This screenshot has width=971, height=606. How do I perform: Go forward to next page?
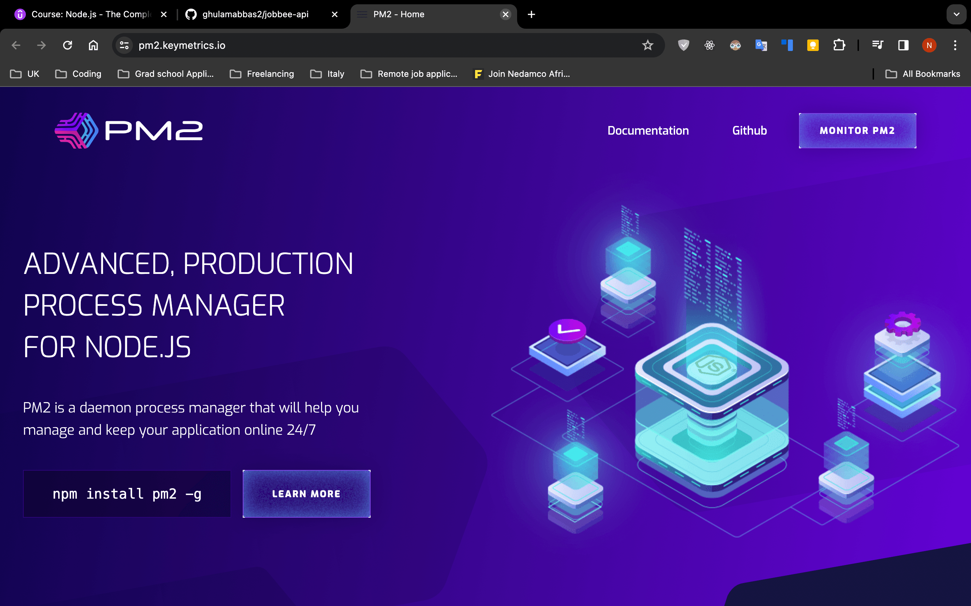41,45
